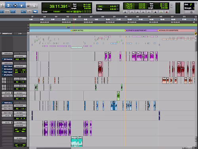198x149 pixels.
Task: Select the Grabber hand tool
Action: point(22,6)
